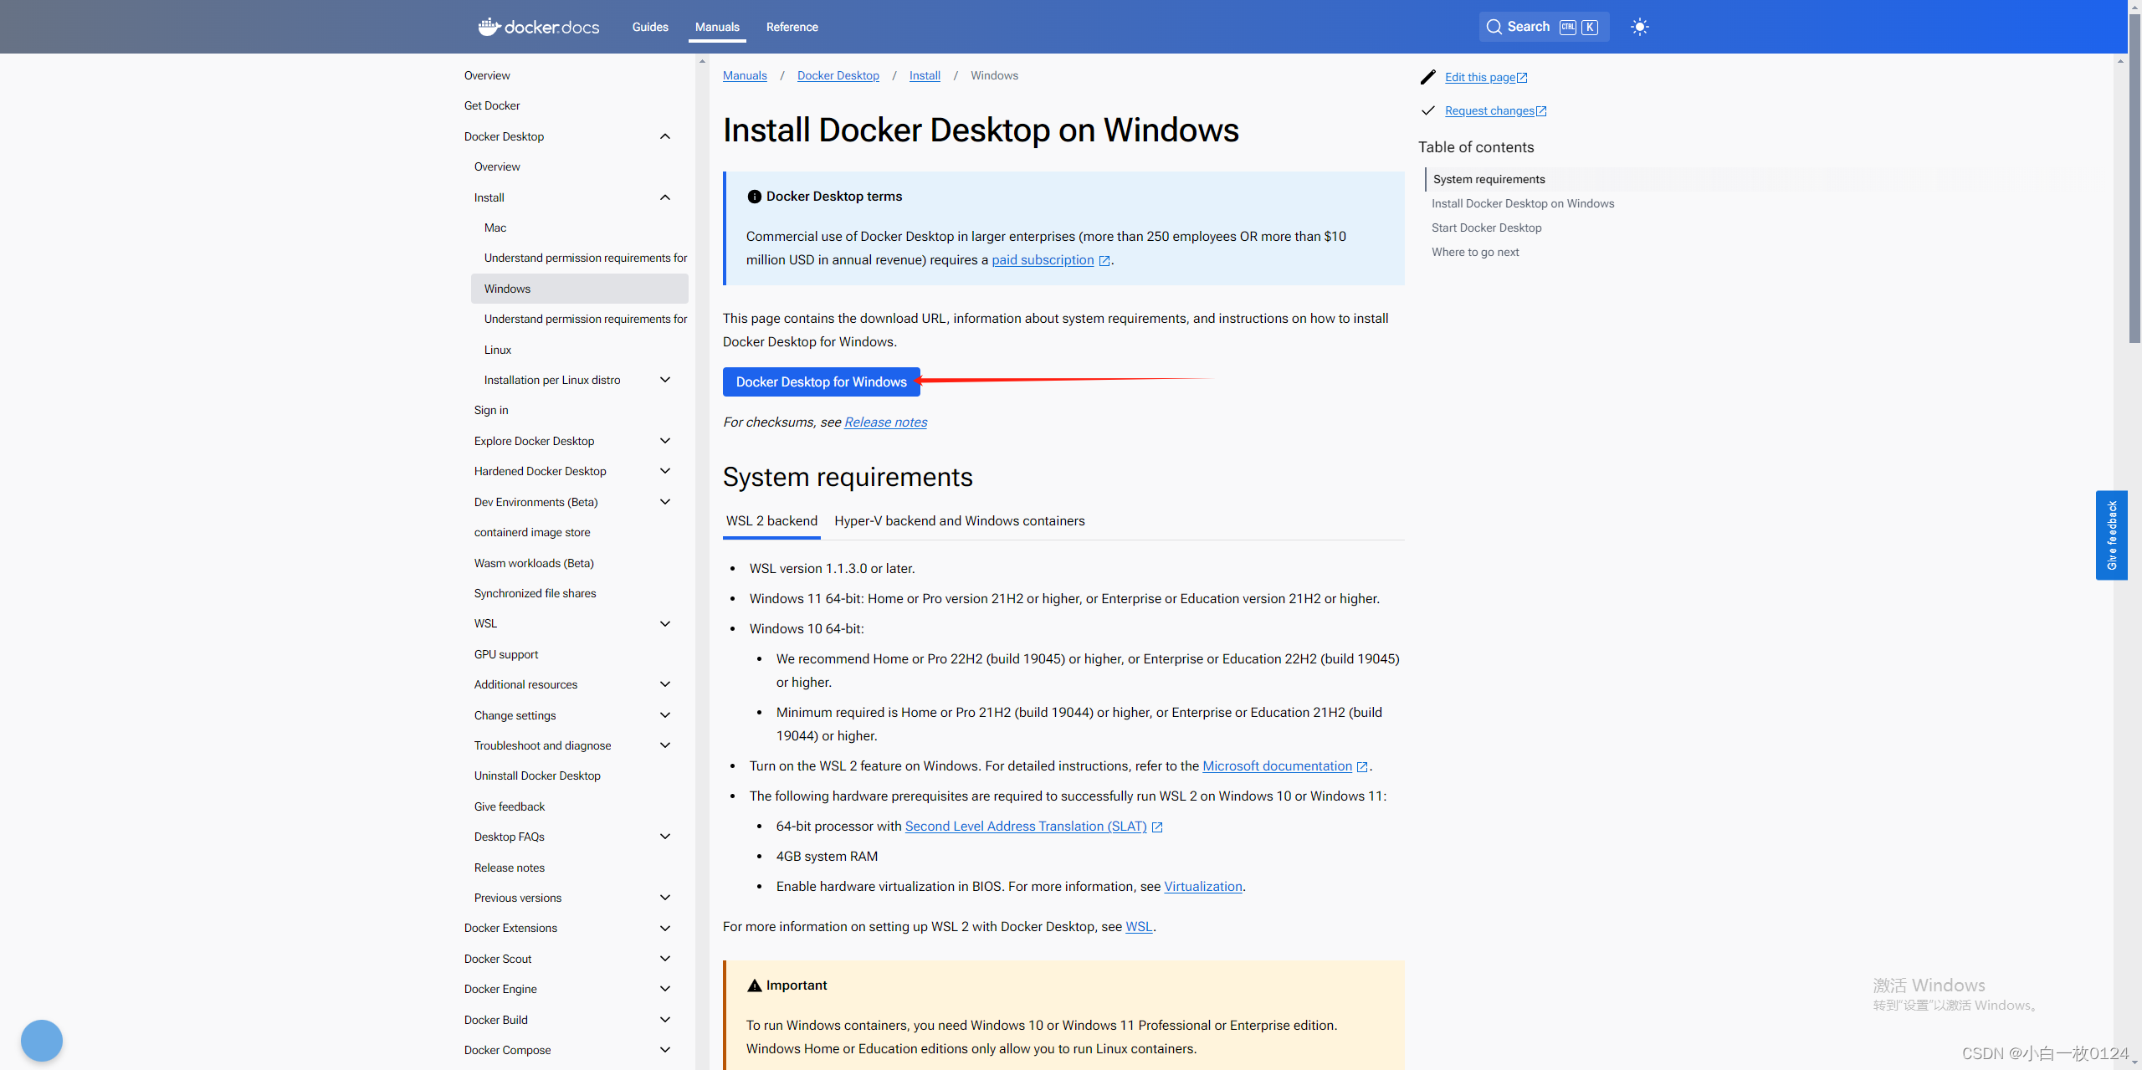The image size is (2142, 1070).
Task: Expand Docker Extensions section
Action: [665, 928]
